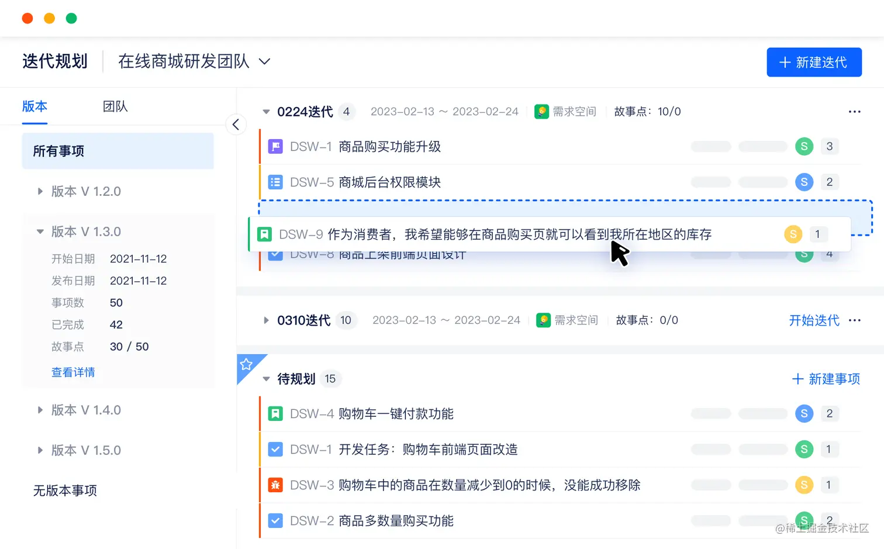
Task: Click the star badge at 待规划 corner
Action: 246,364
